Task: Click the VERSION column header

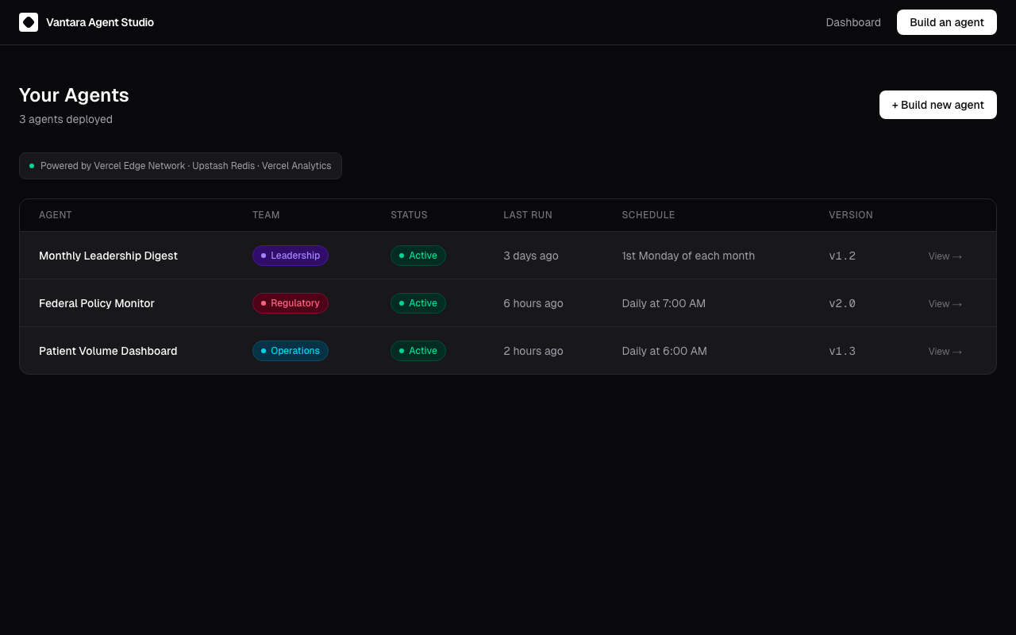Action: coord(851,215)
